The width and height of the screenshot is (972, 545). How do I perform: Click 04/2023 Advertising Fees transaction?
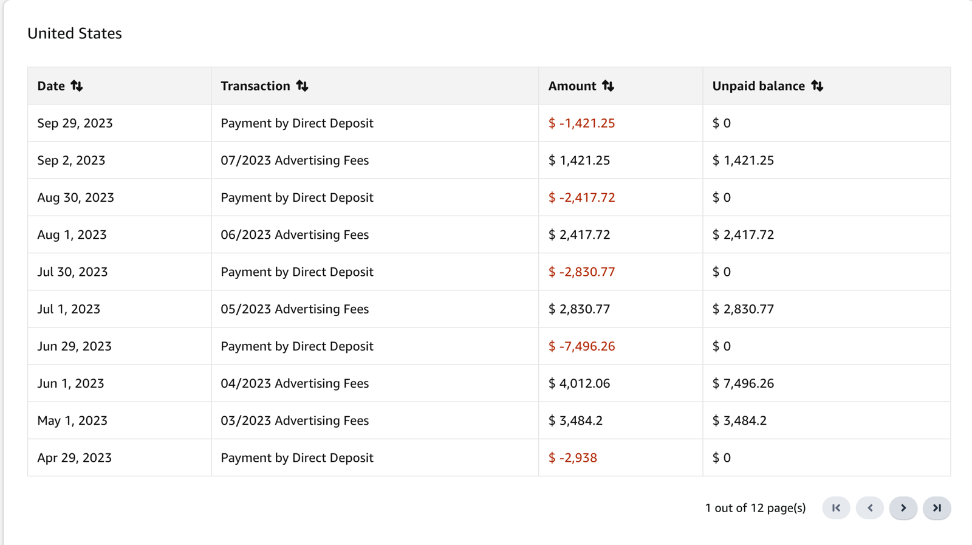(x=295, y=383)
